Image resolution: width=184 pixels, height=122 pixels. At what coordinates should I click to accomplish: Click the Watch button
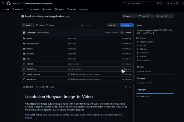[x=128, y=16]
